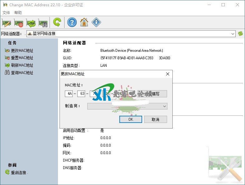Open the 制造商 manufacturer dropdown
The image size is (245, 185).
pyautogui.click(x=165, y=106)
